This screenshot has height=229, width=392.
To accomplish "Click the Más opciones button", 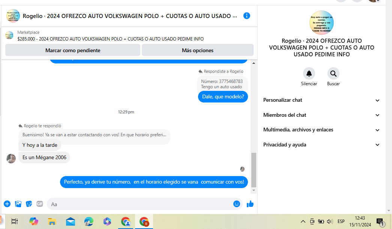I will click(198, 50).
